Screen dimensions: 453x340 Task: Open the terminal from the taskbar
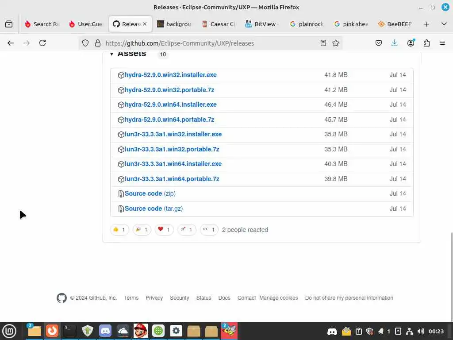(69, 331)
